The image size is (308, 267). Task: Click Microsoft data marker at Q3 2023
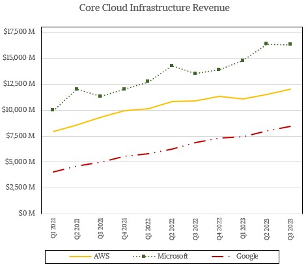pyautogui.click(x=290, y=44)
